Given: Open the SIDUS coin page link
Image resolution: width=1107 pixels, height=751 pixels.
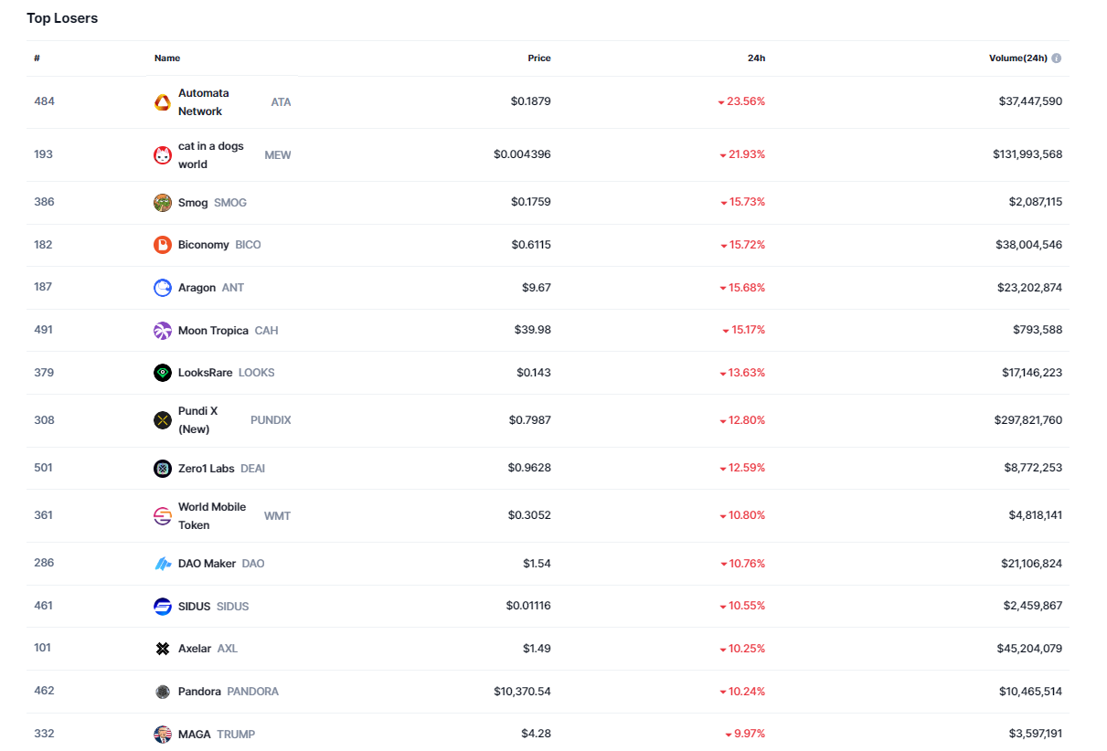Looking at the screenshot, I should coord(194,607).
